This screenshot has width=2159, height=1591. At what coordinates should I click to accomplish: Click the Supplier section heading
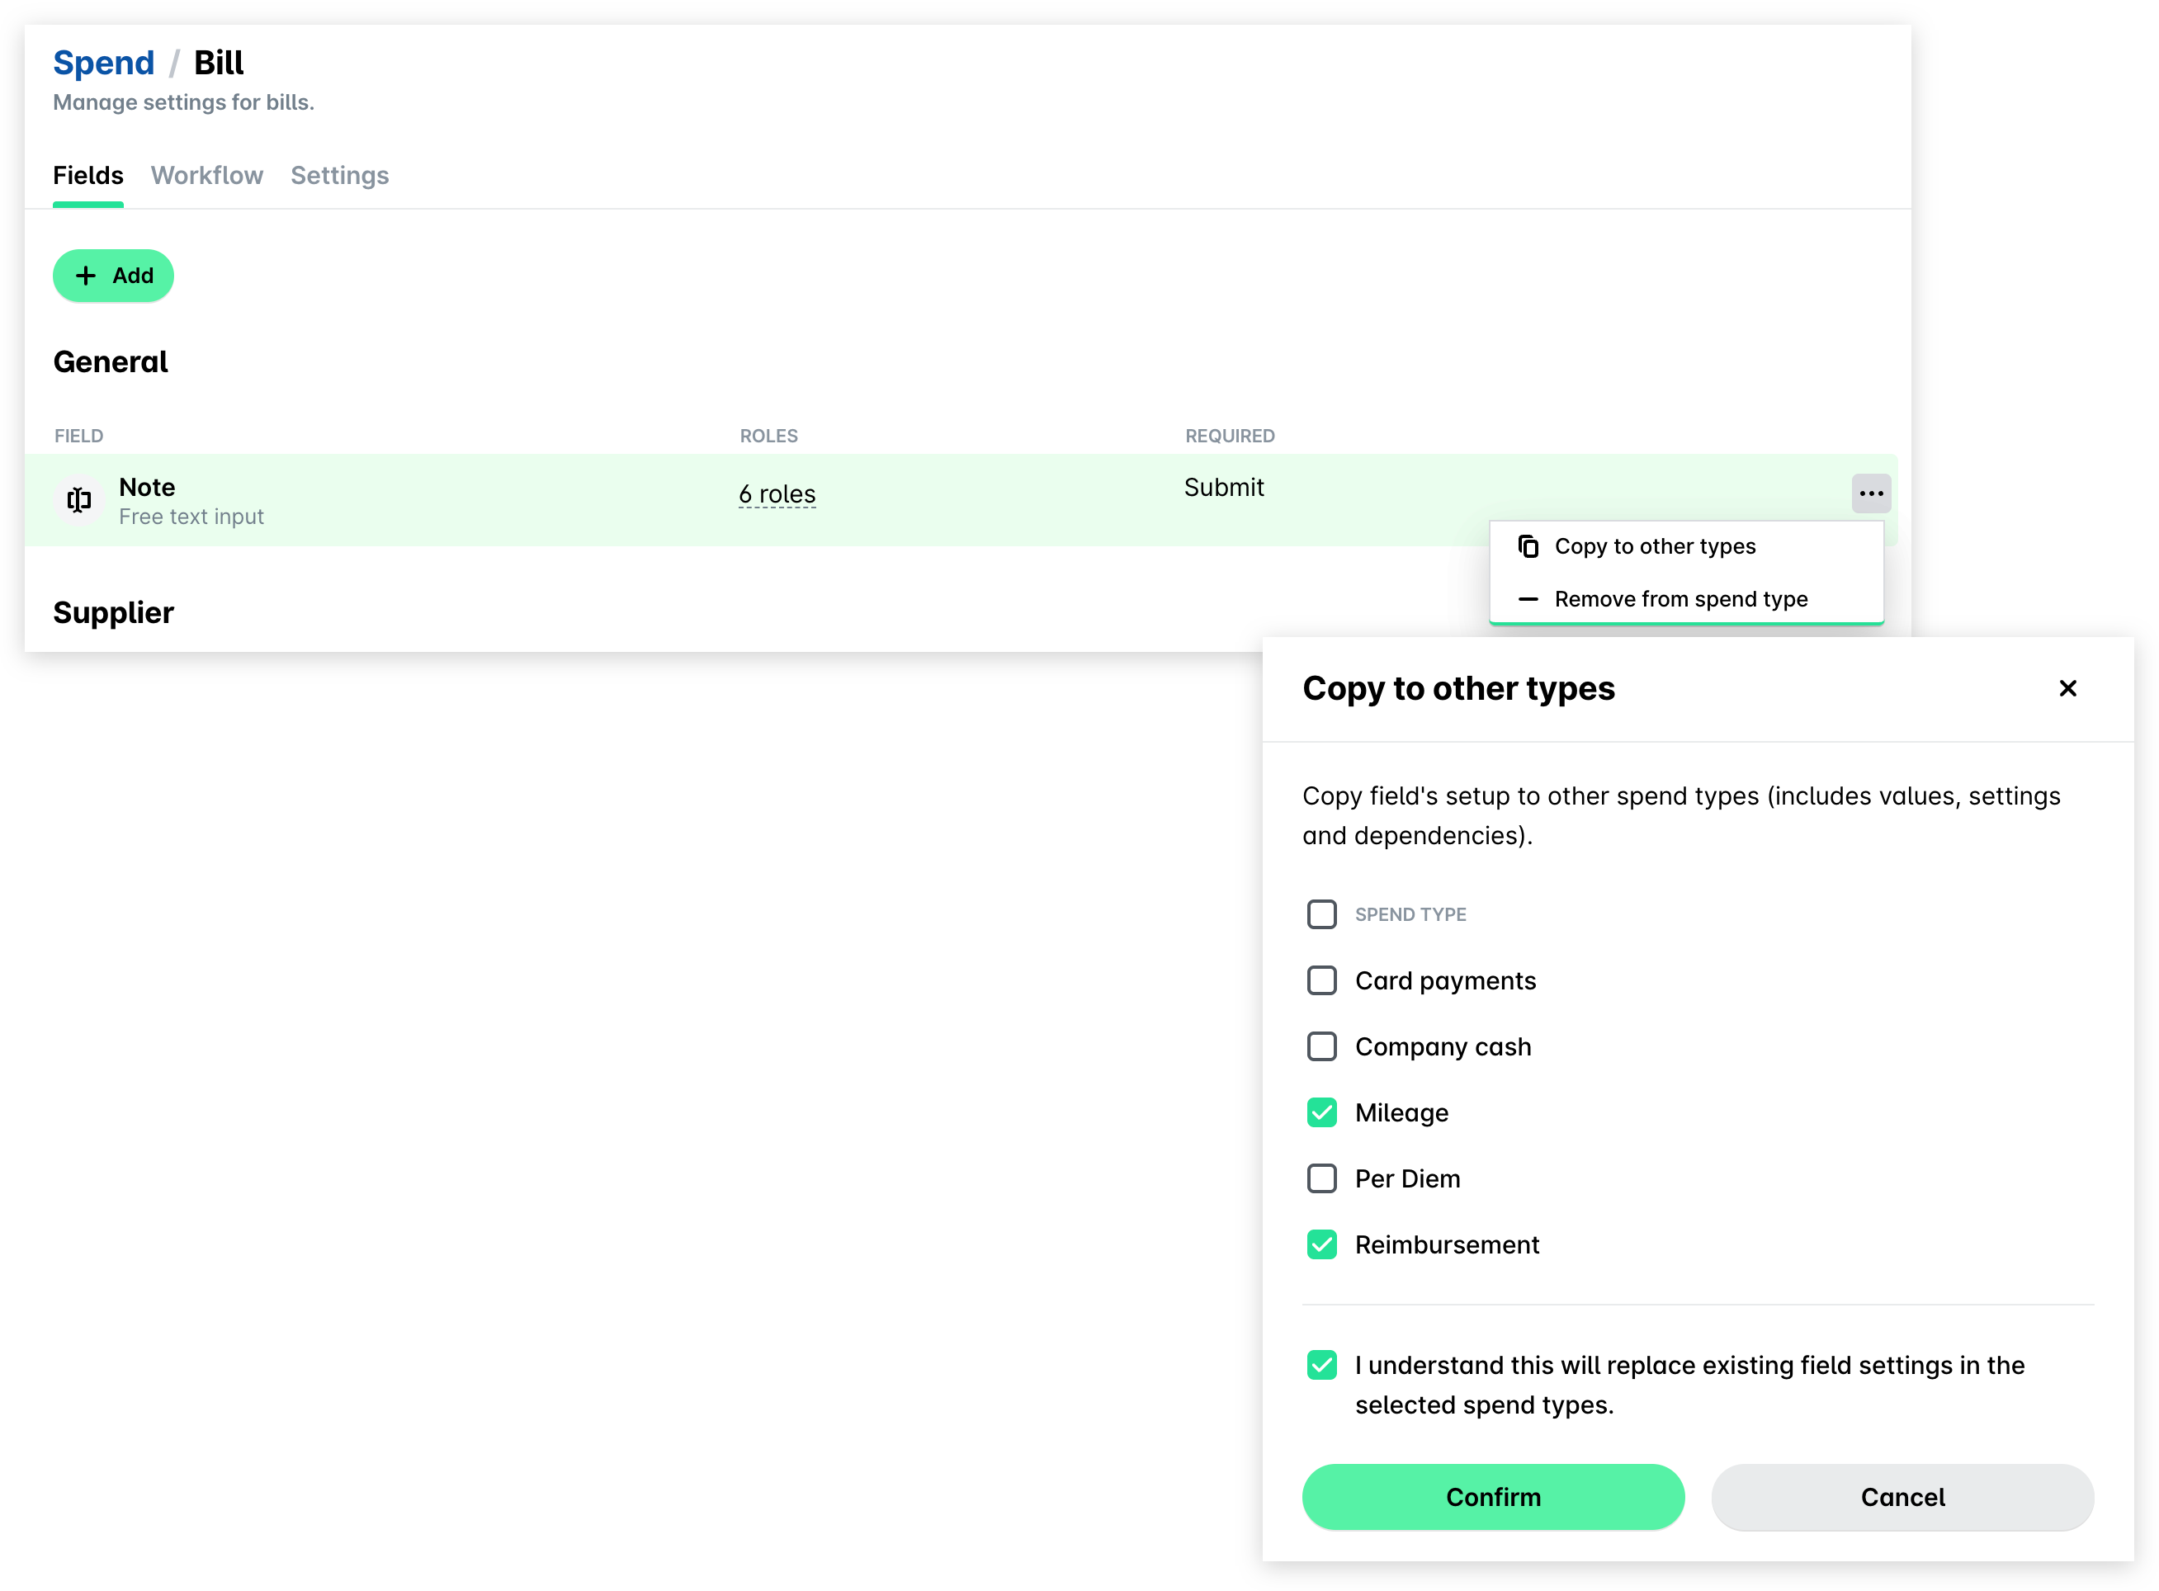[113, 612]
